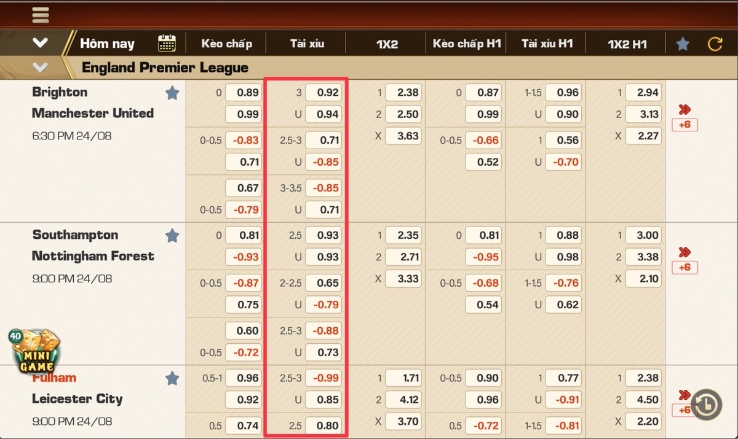Pick Brighton H1 handicap odds 0.87

click(483, 93)
